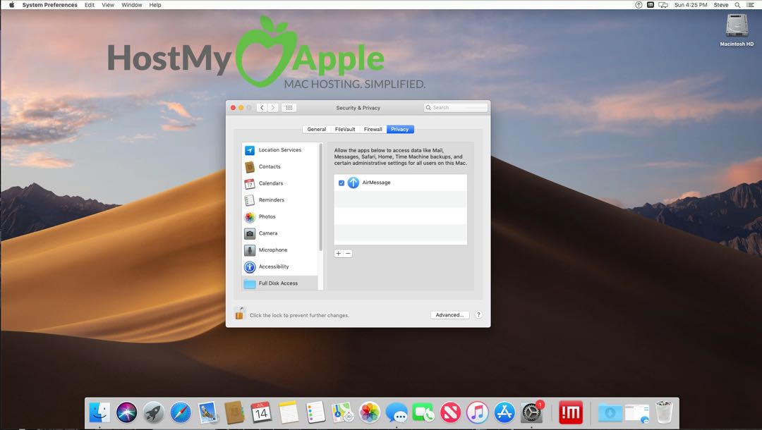762x430 pixels.
Task: Open Calendar icon showing 14 in Dock
Action: click(x=261, y=412)
